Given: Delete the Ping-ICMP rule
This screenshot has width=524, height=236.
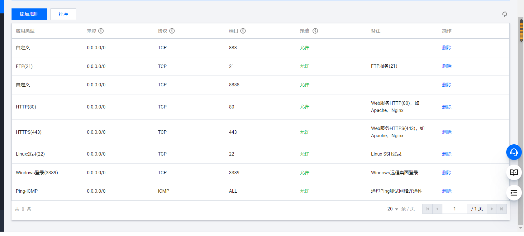Looking at the screenshot, I should click(x=447, y=191).
